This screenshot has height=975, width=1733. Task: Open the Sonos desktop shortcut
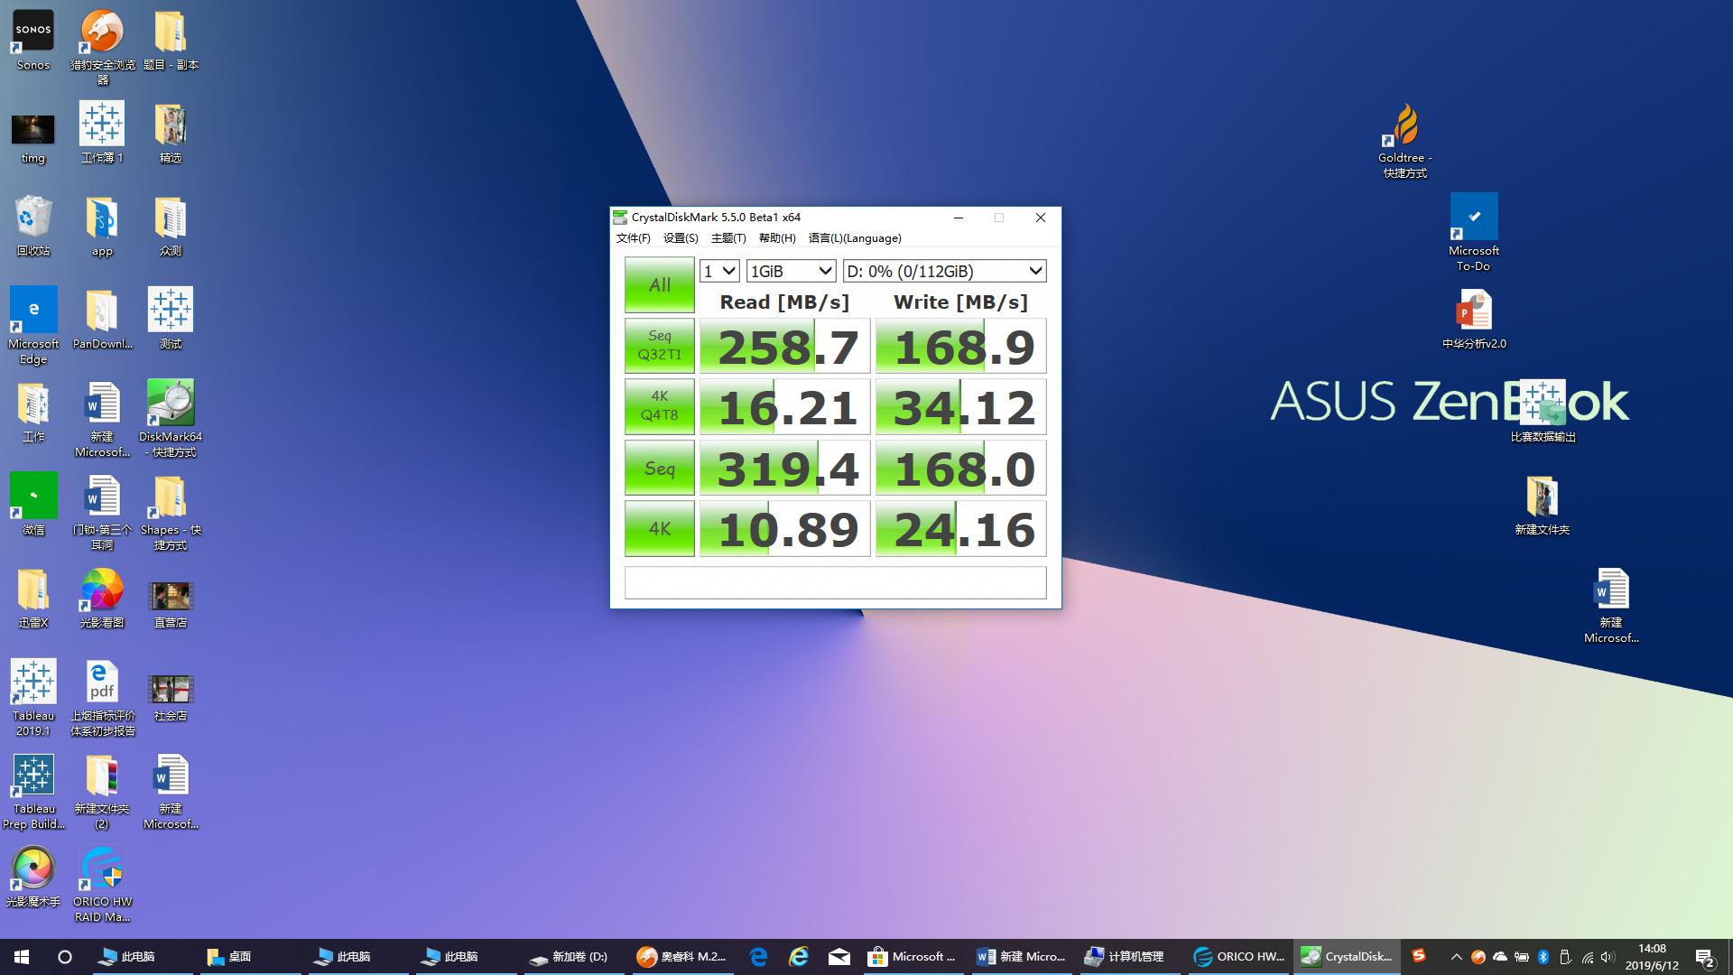coord(33,32)
